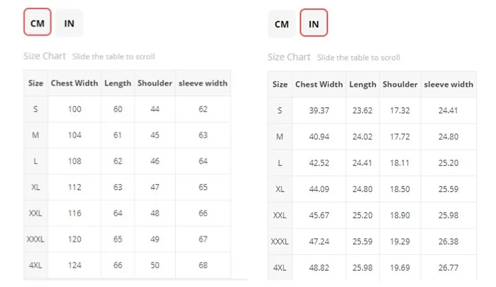Screen dimensions: 496x287
Task: Select size XL row in left table
Action: (x=127, y=187)
